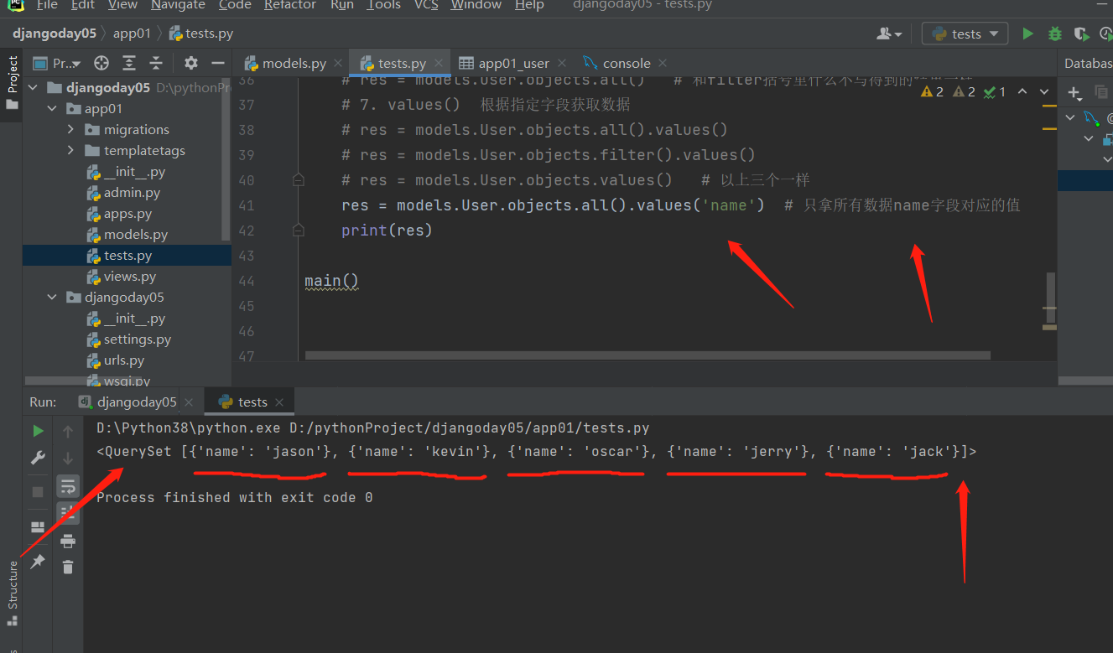
Task: Run tests with coverage shield icon
Action: click(x=1082, y=34)
